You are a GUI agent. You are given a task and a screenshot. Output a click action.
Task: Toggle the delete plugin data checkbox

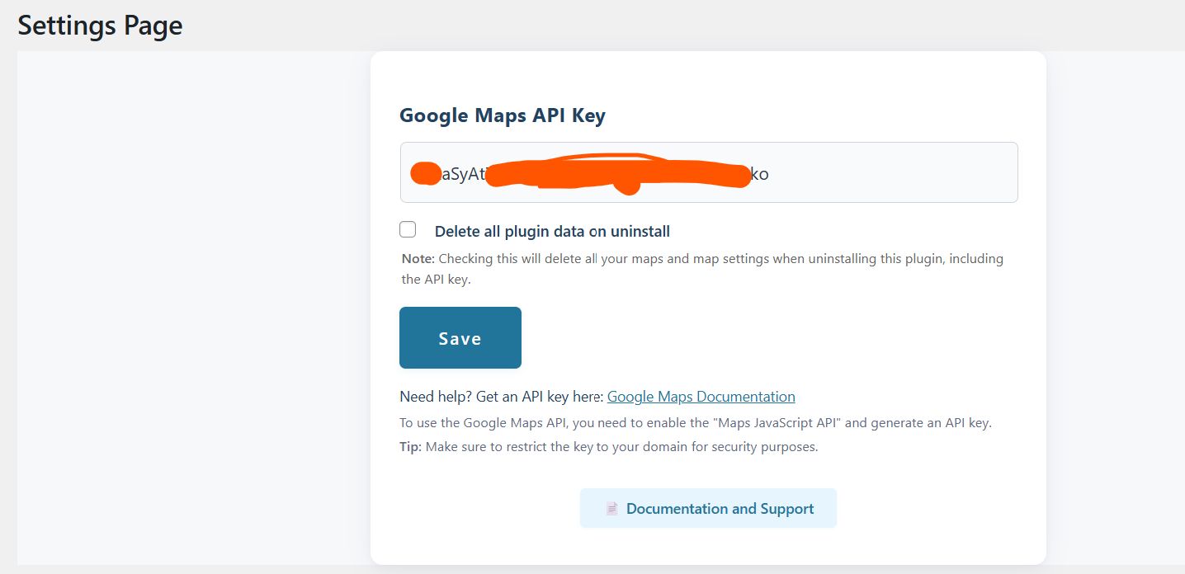tap(408, 229)
